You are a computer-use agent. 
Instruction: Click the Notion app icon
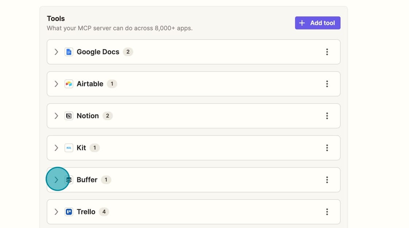[x=69, y=116]
